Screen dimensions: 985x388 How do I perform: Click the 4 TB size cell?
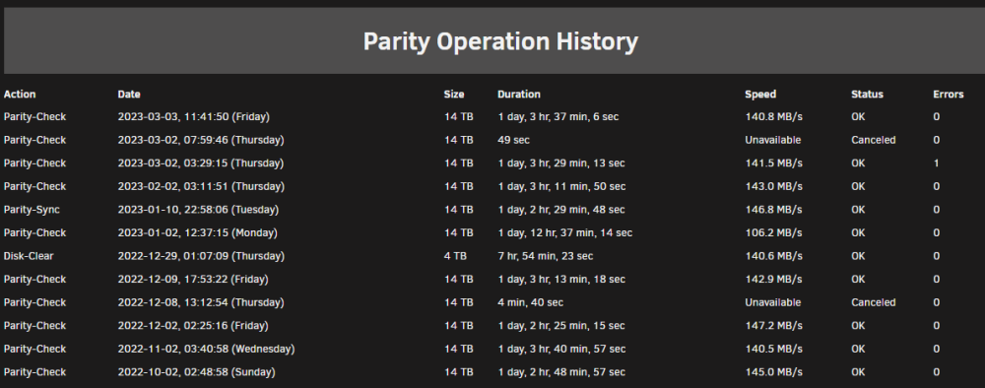pyautogui.click(x=455, y=256)
